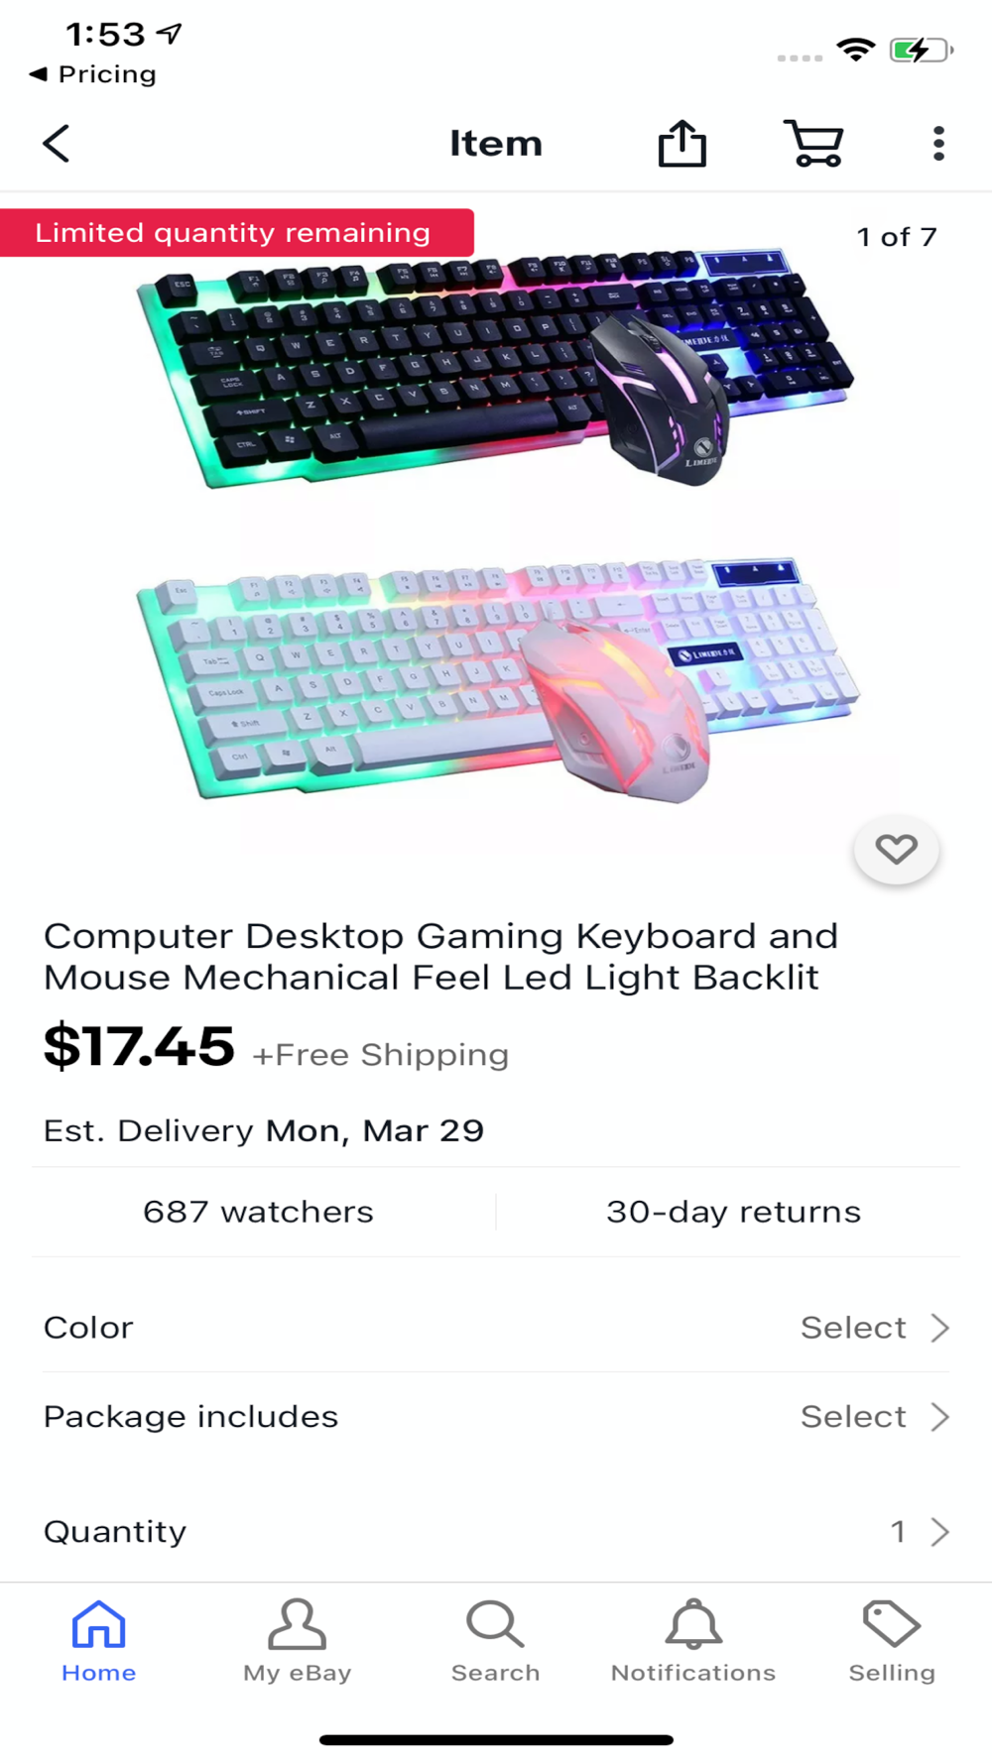
Task: Tap the 30-day returns info
Action: coord(733,1212)
